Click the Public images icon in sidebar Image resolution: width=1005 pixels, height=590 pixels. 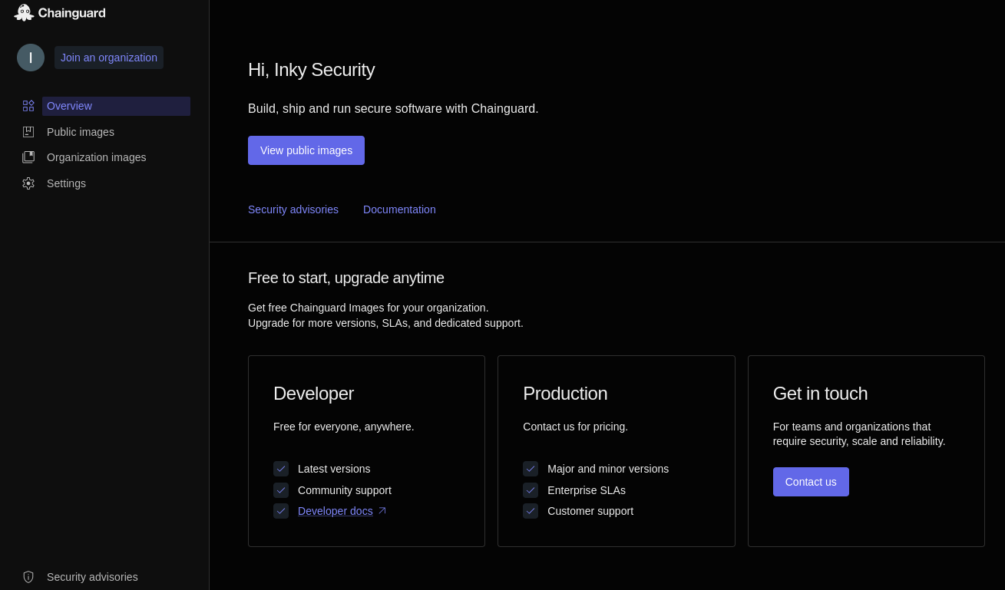coord(28,132)
